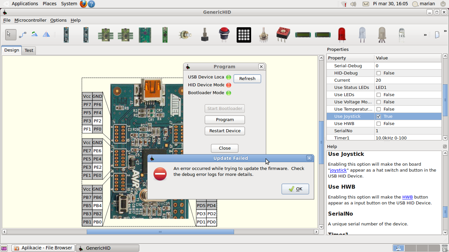Viewport: 449px width, 252px height.
Task: Click the mirror/flip tool icon
Action: pos(46,34)
